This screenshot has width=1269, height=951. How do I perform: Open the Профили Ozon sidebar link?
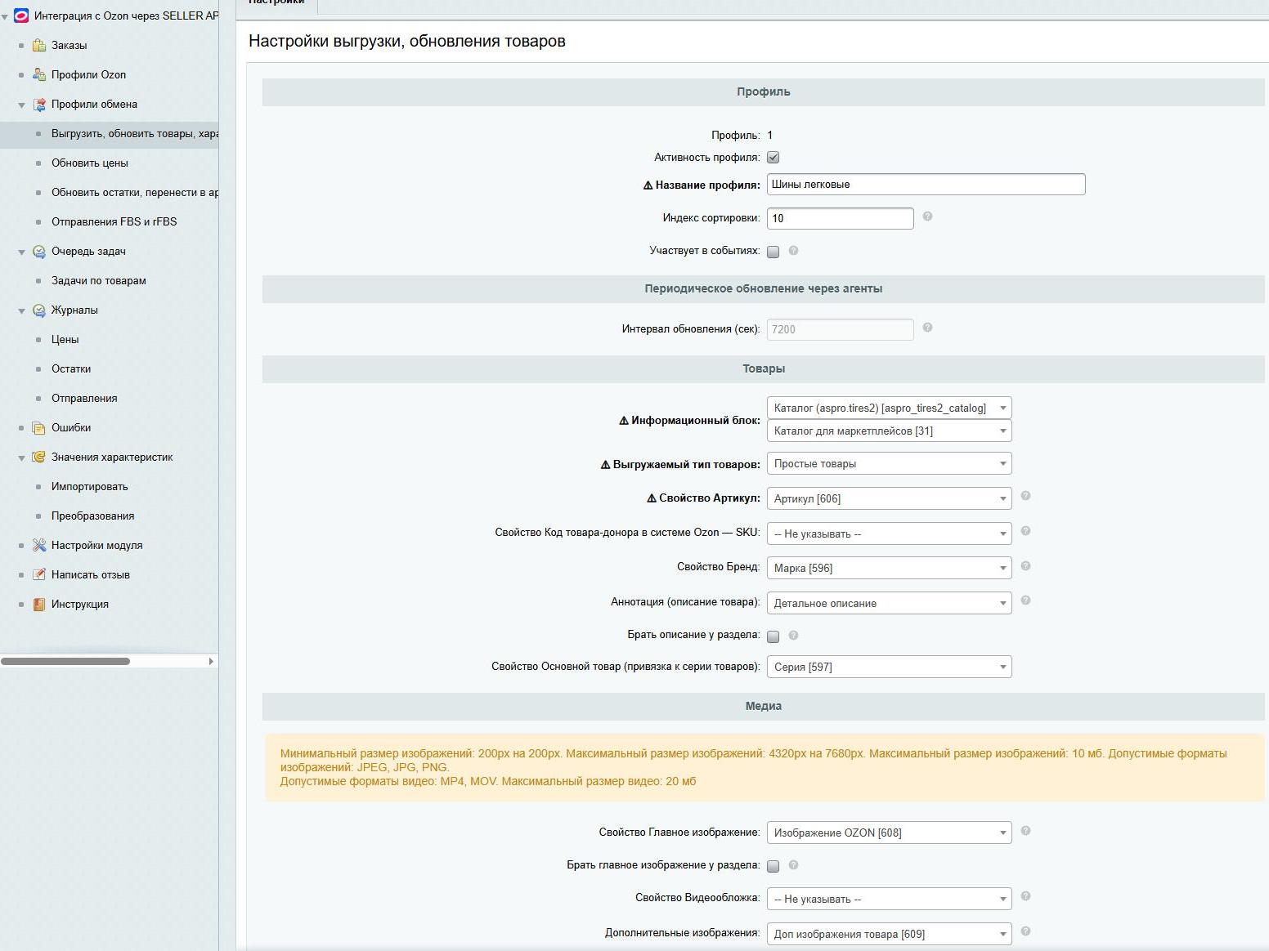click(88, 74)
